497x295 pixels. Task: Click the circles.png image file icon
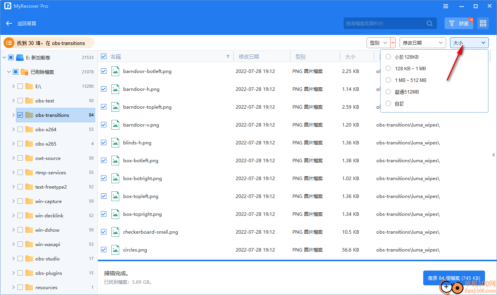click(x=115, y=250)
